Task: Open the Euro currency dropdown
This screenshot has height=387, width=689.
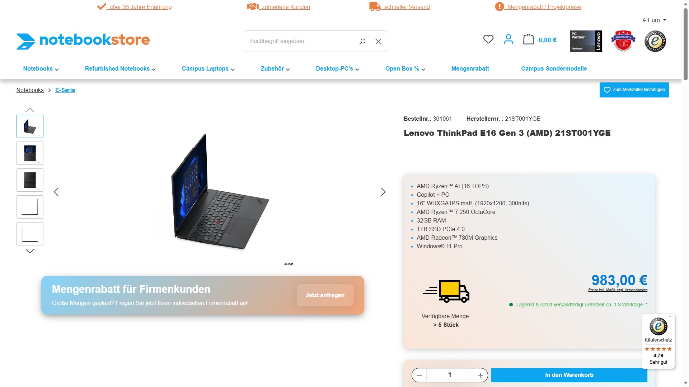Action: click(654, 20)
